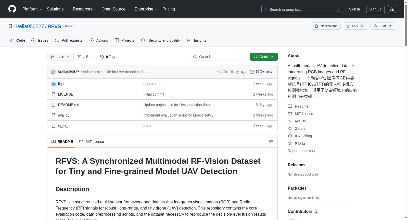Screen dimensions: 408x220
Task: Click the Fork count badge showing 0
Action: 362,26
